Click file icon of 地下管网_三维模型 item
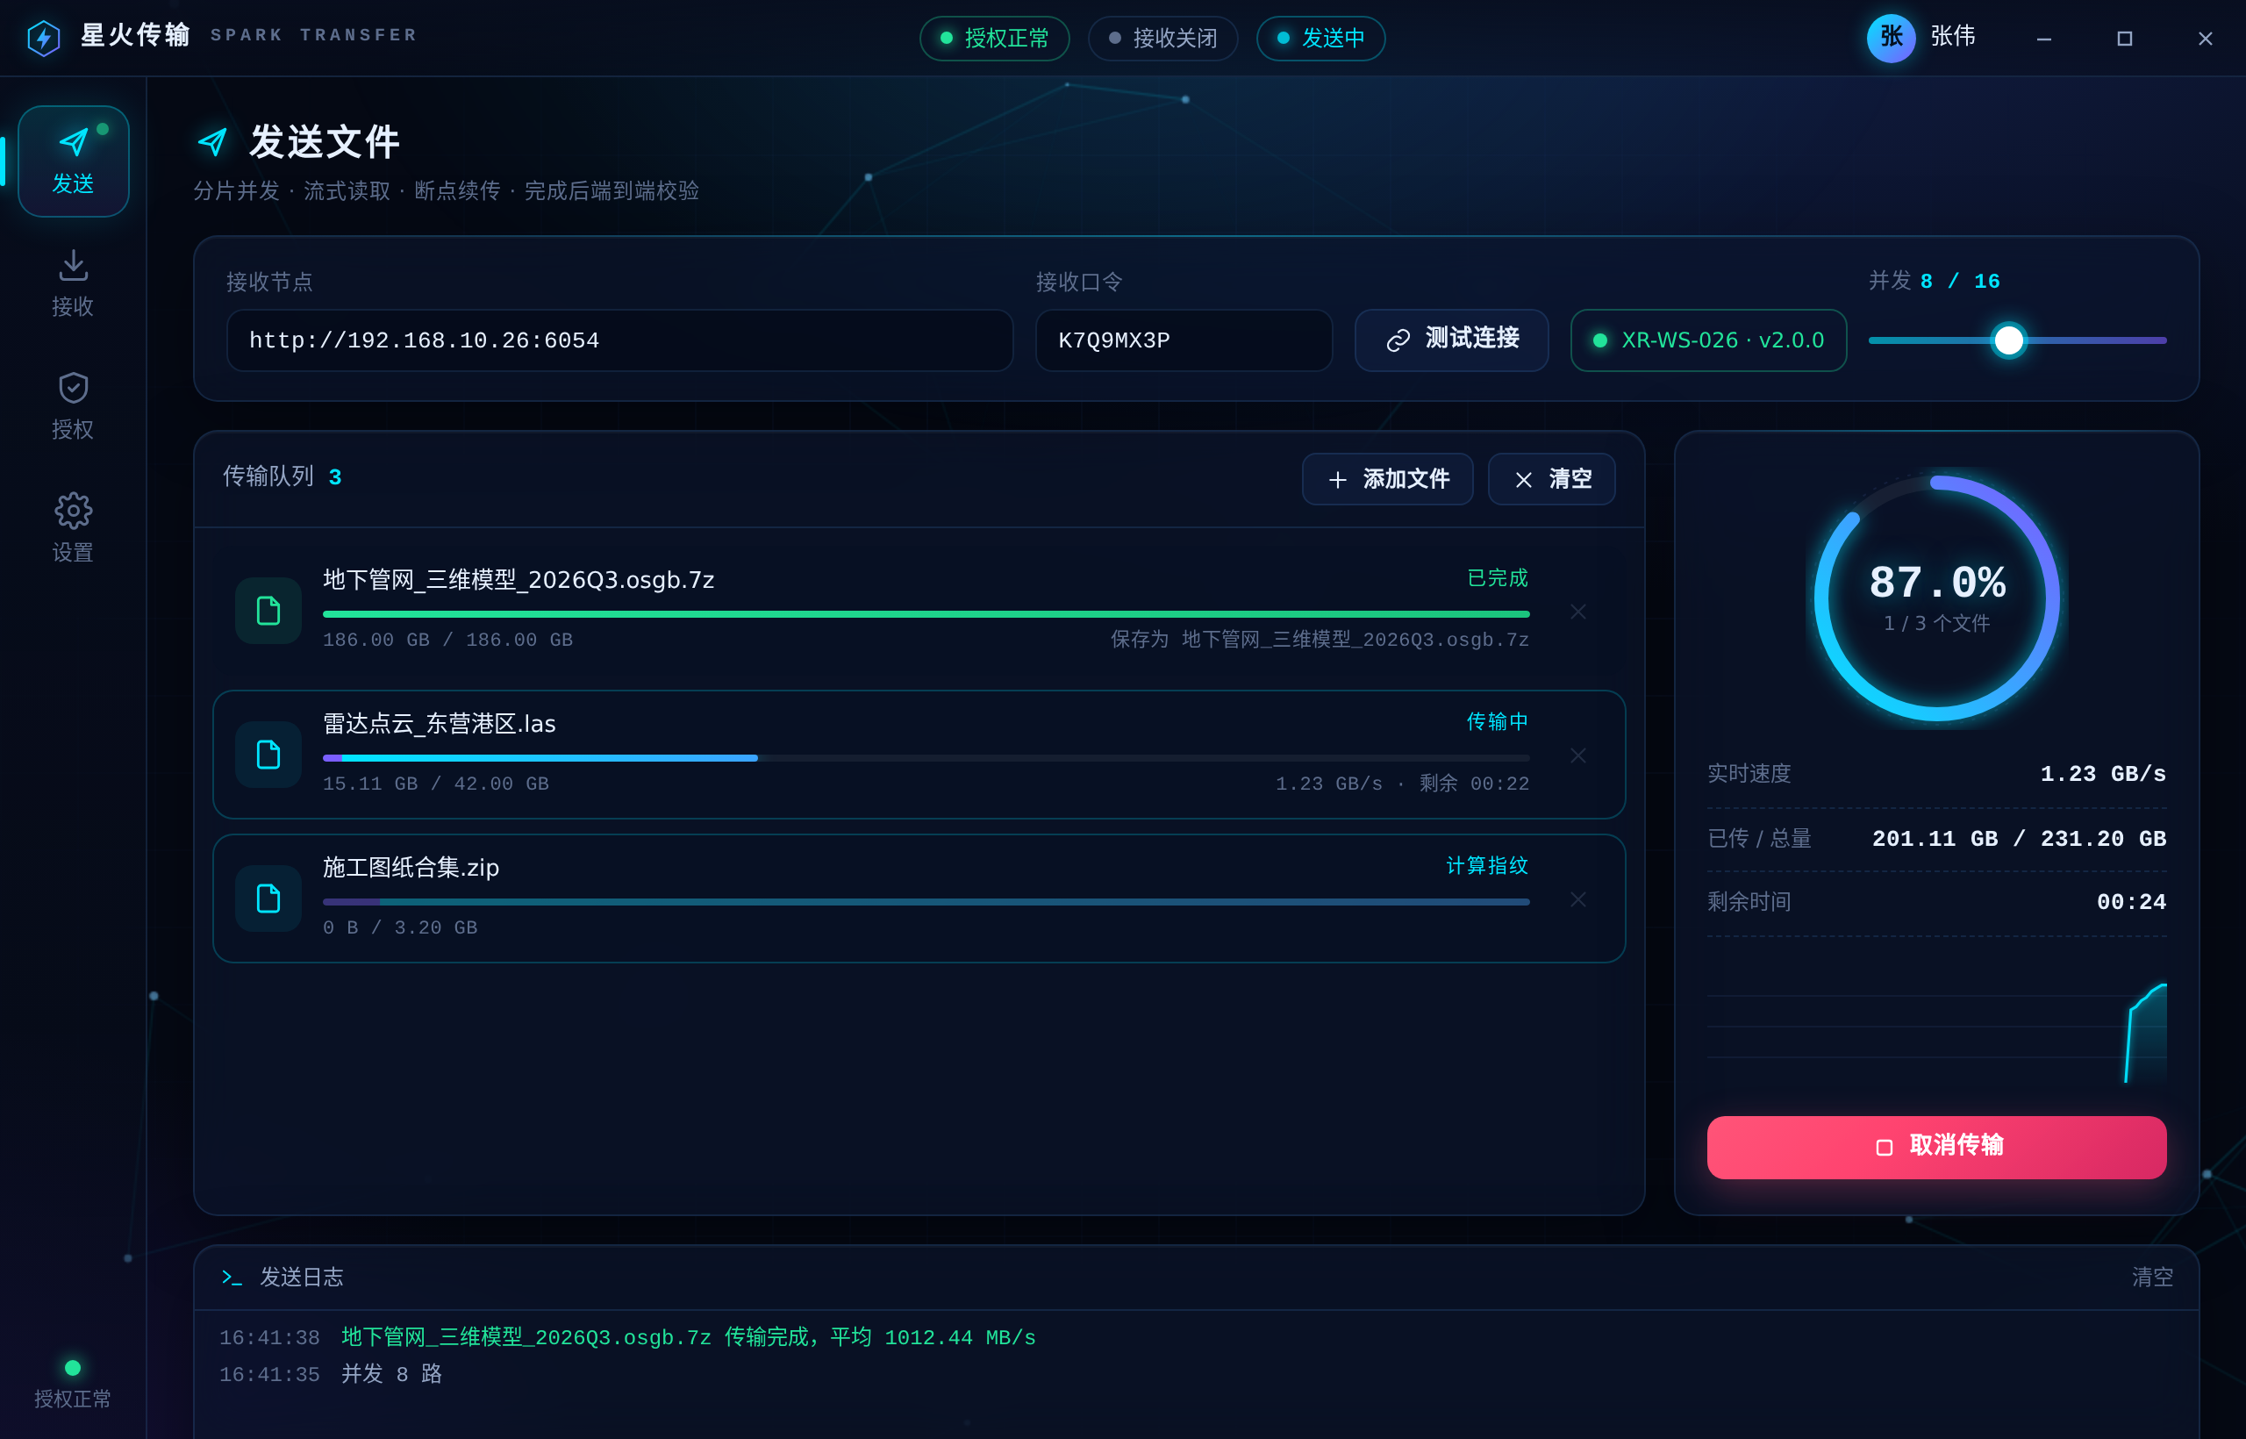Screen dimensions: 2246x1439 [268, 611]
